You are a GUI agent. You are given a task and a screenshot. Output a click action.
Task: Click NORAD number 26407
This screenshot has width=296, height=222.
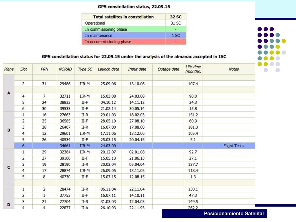coord(65,127)
